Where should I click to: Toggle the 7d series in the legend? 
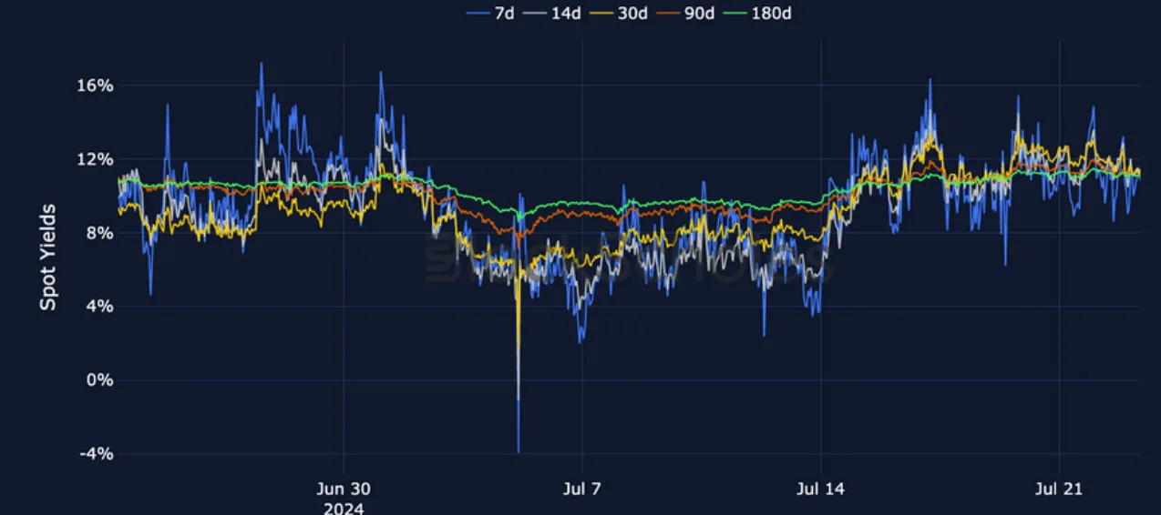click(490, 13)
